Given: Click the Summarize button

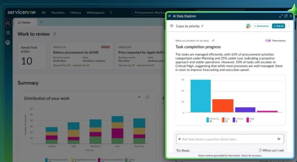Looking at the screenshot, I should click(x=261, y=26).
